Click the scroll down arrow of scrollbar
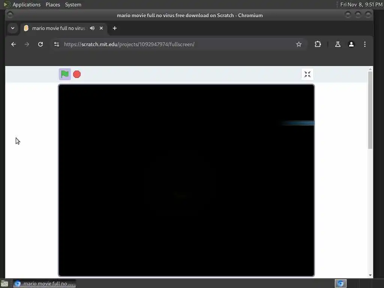The height and width of the screenshot is (288, 384). (x=370, y=275)
